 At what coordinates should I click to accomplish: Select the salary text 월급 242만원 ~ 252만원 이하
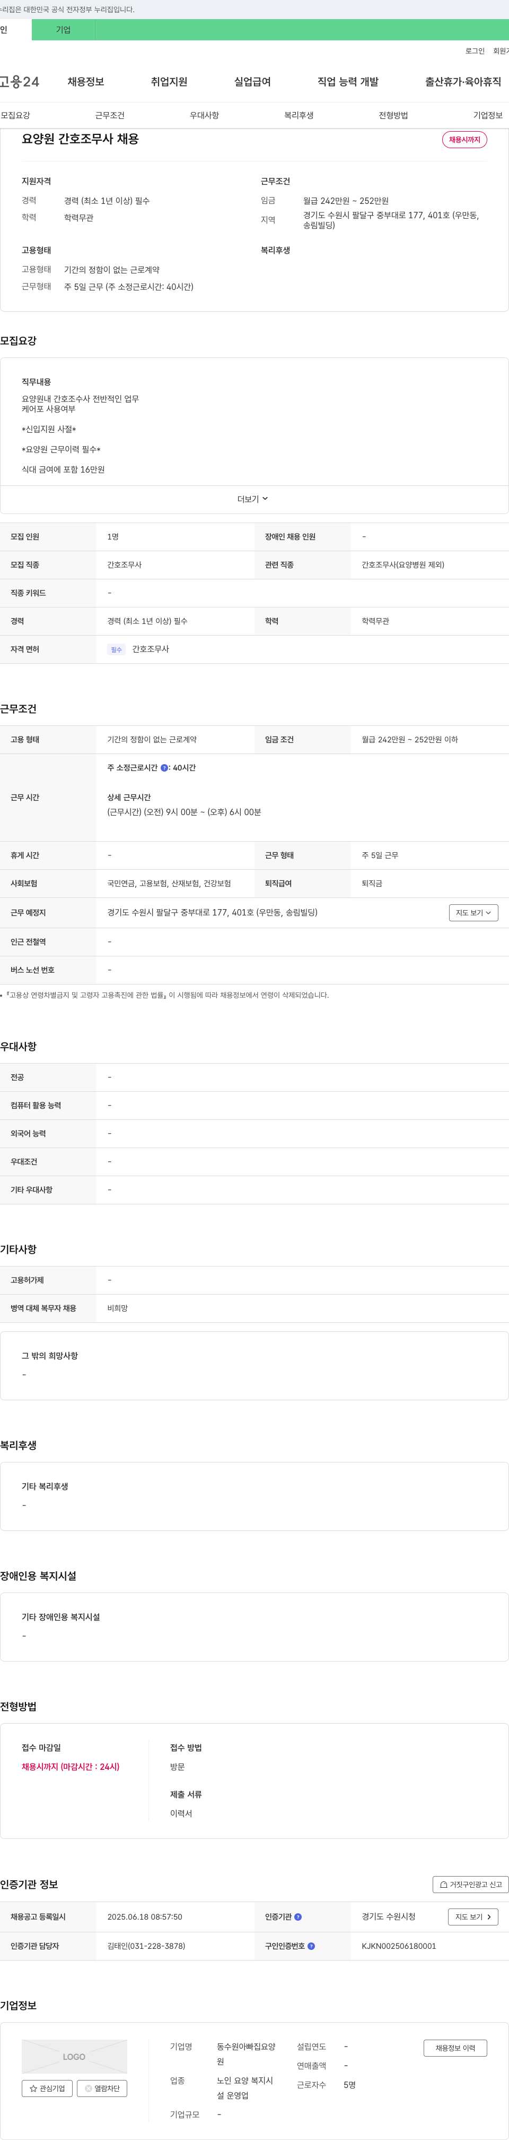point(409,740)
